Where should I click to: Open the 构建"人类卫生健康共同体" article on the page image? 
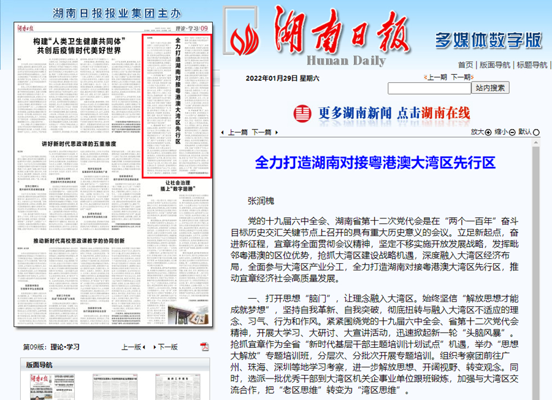pos(79,46)
